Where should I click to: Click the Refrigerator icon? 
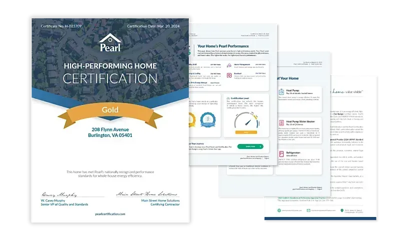pyautogui.click(x=281, y=154)
